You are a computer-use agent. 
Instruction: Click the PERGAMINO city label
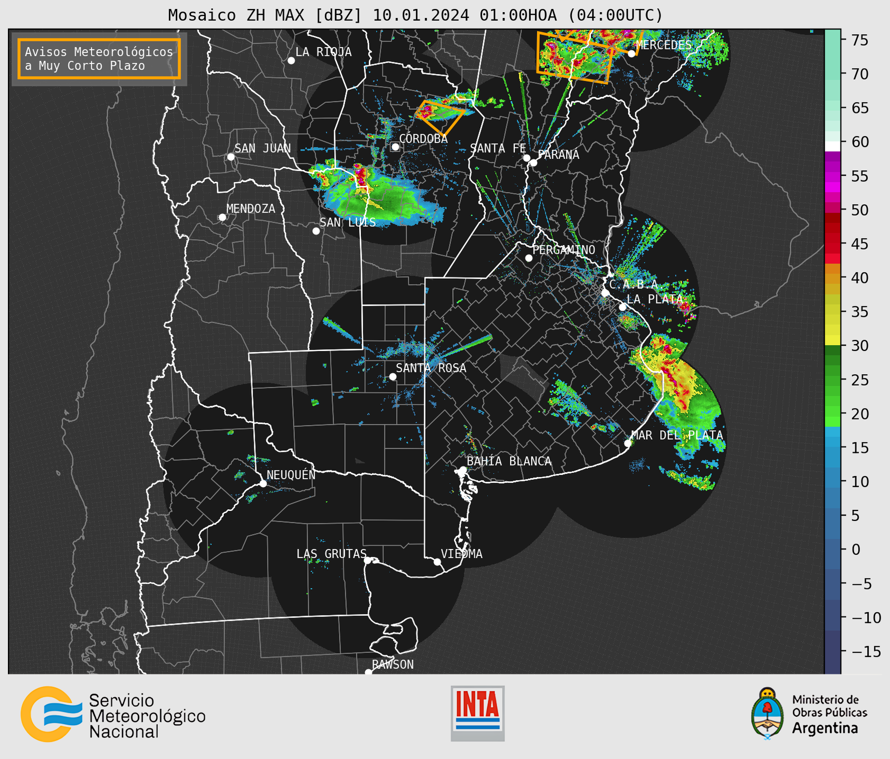[x=564, y=250]
